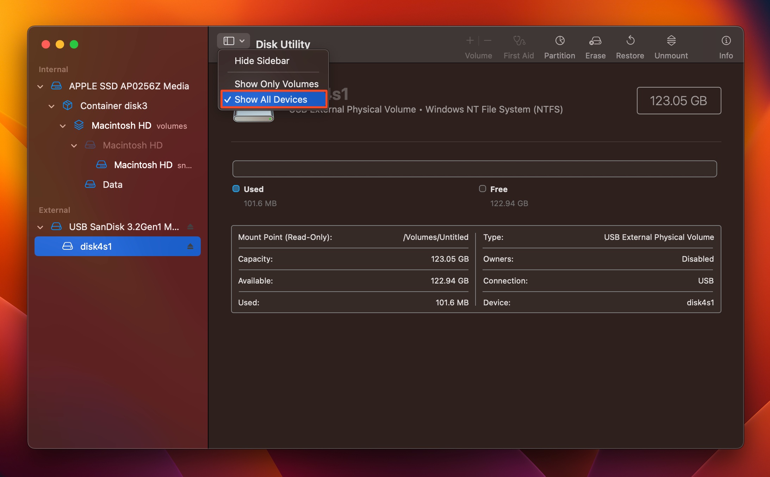The height and width of the screenshot is (477, 770).
Task: Click the Restore toolbar icon
Action: coord(630,41)
